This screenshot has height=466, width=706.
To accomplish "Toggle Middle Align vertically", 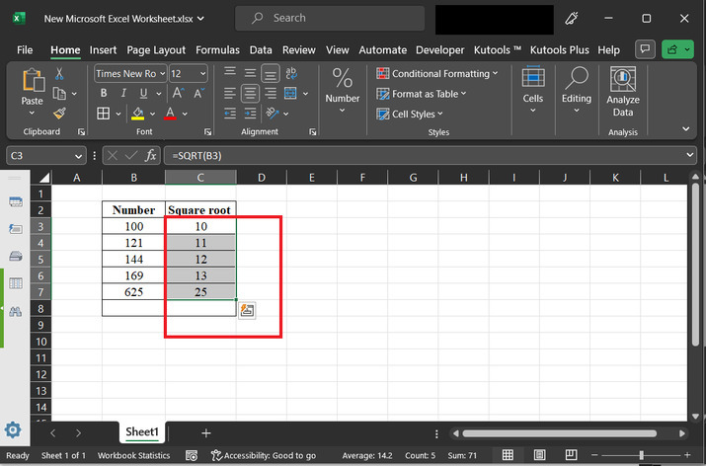I will point(250,73).
